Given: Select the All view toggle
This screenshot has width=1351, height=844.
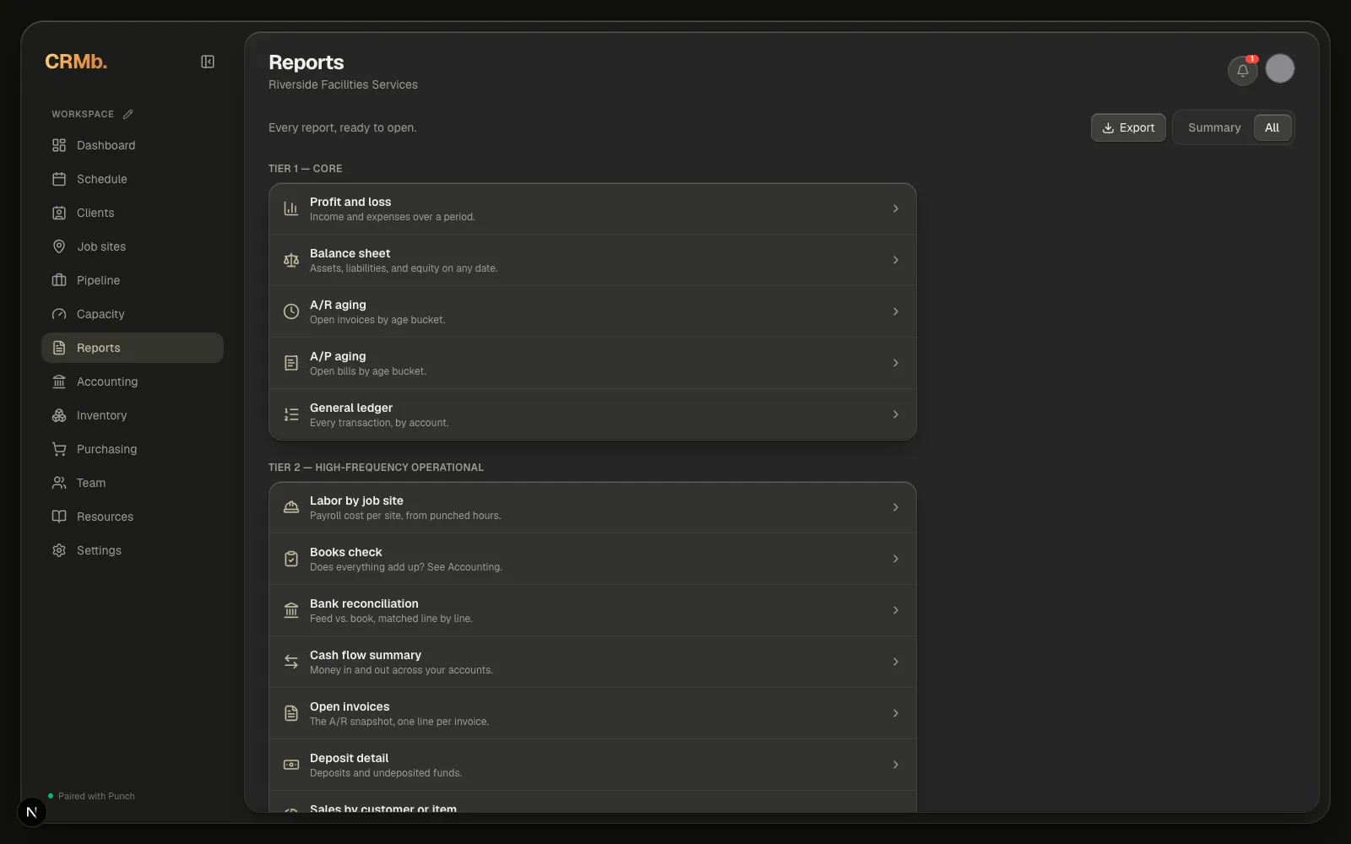Looking at the screenshot, I should click(x=1272, y=127).
